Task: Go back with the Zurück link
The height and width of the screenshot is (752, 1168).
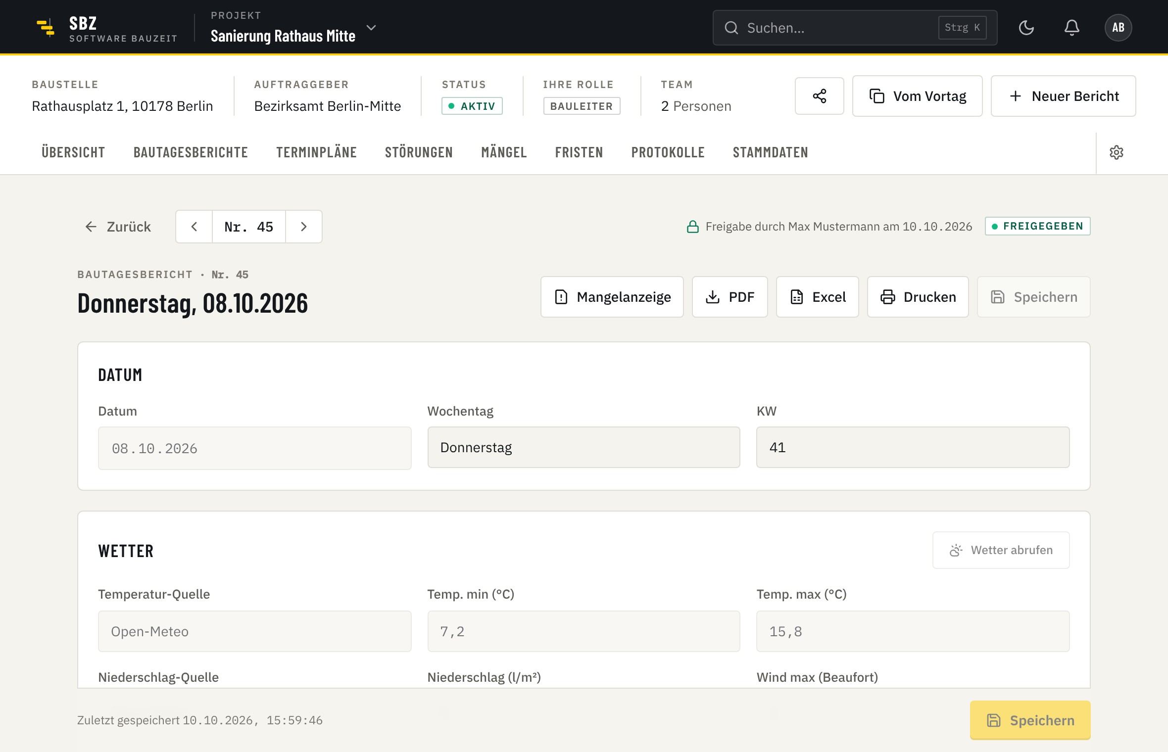Action: (118, 227)
